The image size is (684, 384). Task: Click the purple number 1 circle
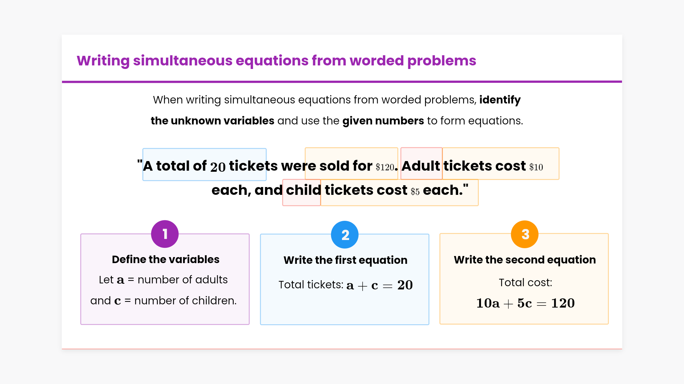pyautogui.click(x=165, y=234)
